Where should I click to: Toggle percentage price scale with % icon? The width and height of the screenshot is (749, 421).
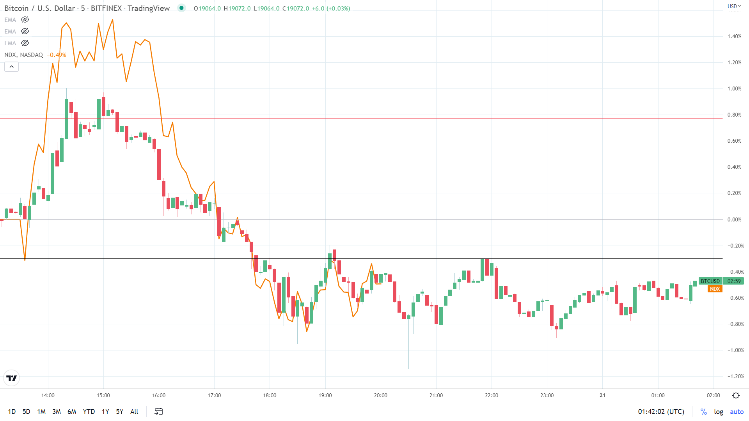point(703,411)
